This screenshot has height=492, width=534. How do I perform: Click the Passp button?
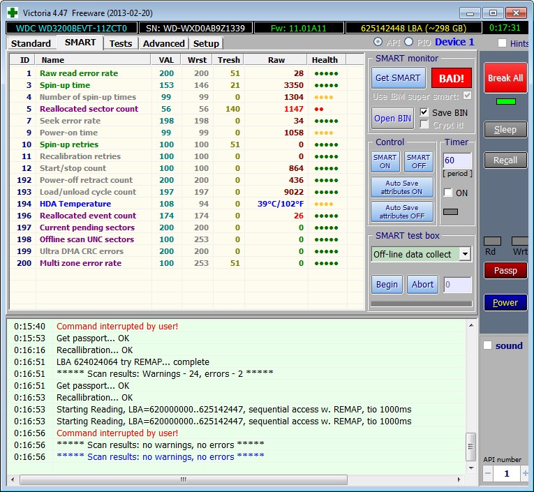click(x=505, y=271)
